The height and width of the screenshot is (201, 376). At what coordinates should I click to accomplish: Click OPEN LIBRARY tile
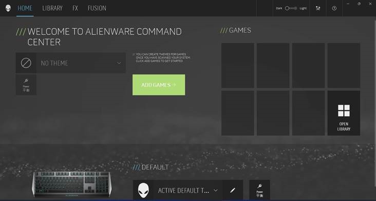[x=344, y=113]
